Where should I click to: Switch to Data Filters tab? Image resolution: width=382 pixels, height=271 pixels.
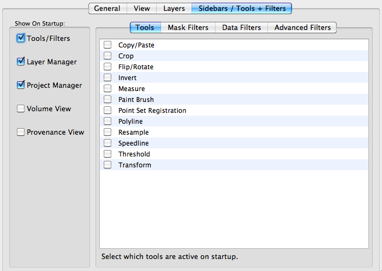coord(241,27)
